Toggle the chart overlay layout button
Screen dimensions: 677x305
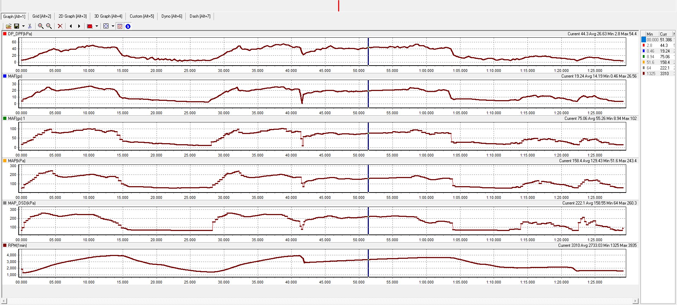120,26
